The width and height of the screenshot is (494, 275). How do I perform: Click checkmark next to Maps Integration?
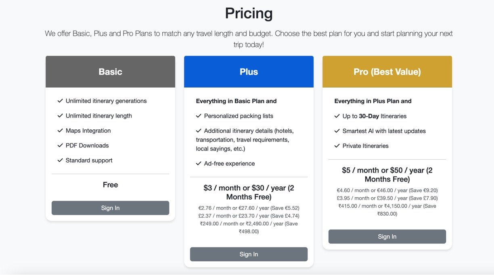(60, 131)
